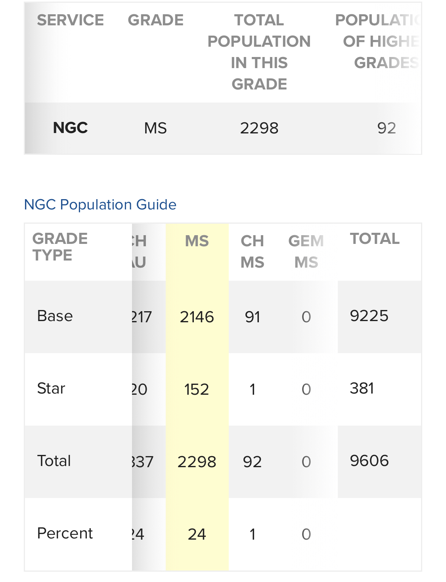The image size is (446, 582).
Task: Select the highlighted MS column header
Action: point(197,241)
